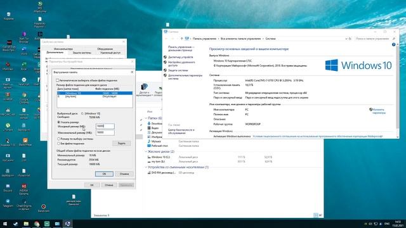Click the System window vertical scrollbar

(x=398, y=91)
